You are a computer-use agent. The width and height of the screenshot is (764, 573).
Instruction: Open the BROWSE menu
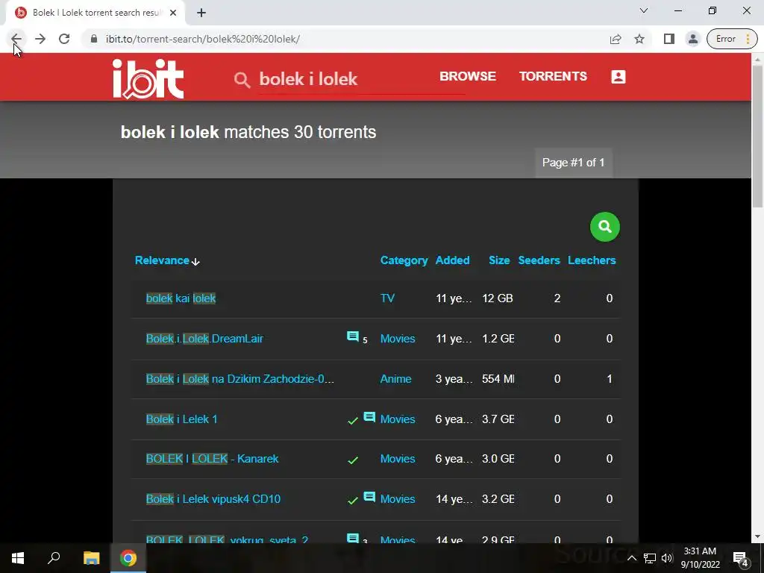[x=468, y=77]
